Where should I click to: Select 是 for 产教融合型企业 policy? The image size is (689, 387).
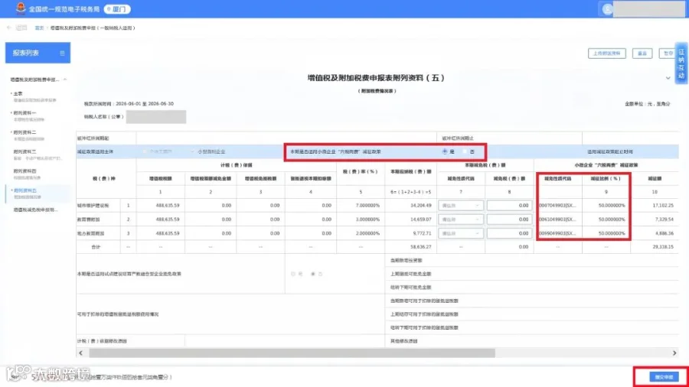coord(293,274)
